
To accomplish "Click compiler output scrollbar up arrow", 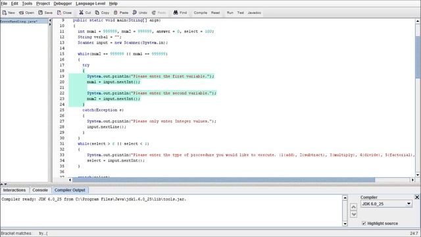I will coord(345,197).
